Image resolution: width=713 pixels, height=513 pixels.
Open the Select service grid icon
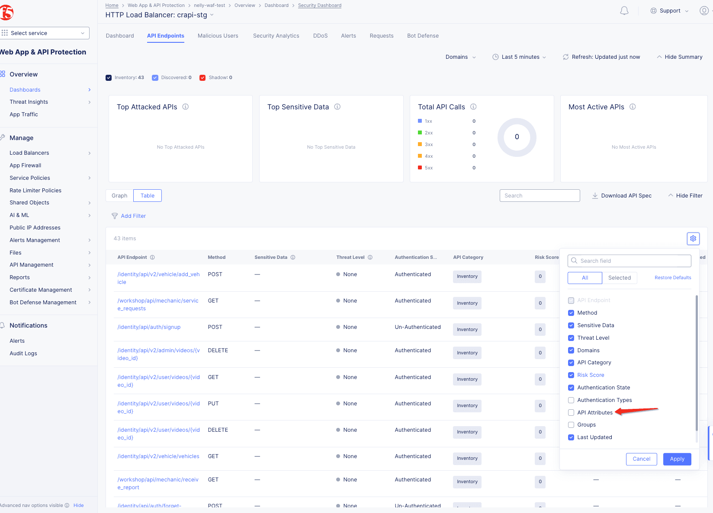pos(5,33)
